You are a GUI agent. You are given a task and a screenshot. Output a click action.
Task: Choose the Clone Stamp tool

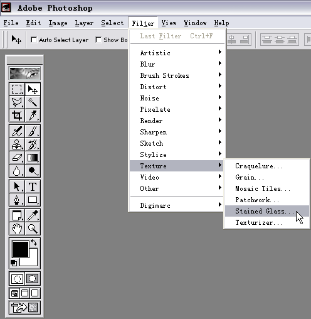pos(17,144)
